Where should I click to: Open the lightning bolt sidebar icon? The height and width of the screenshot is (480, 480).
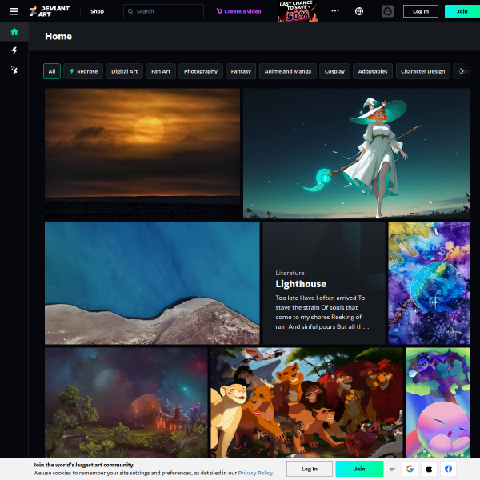pos(14,50)
